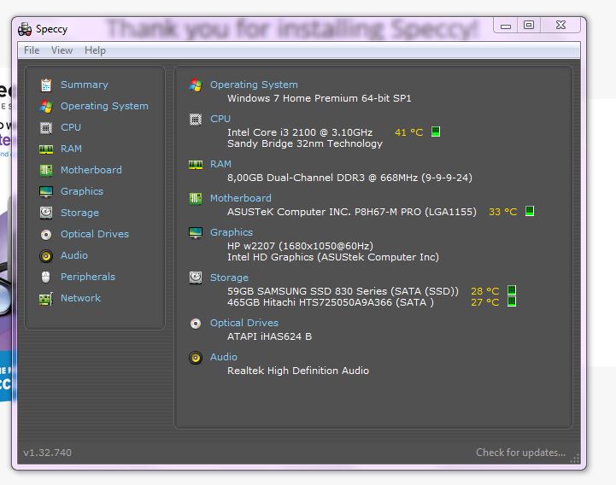Viewport: 616px width, 485px height.
Task: Select Summary in the sidebar
Action: coord(84,85)
